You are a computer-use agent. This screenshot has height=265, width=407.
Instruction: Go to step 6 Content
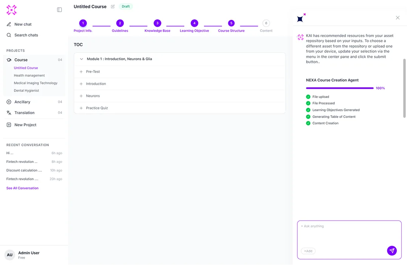pyautogui.click(x=266, y=23)
